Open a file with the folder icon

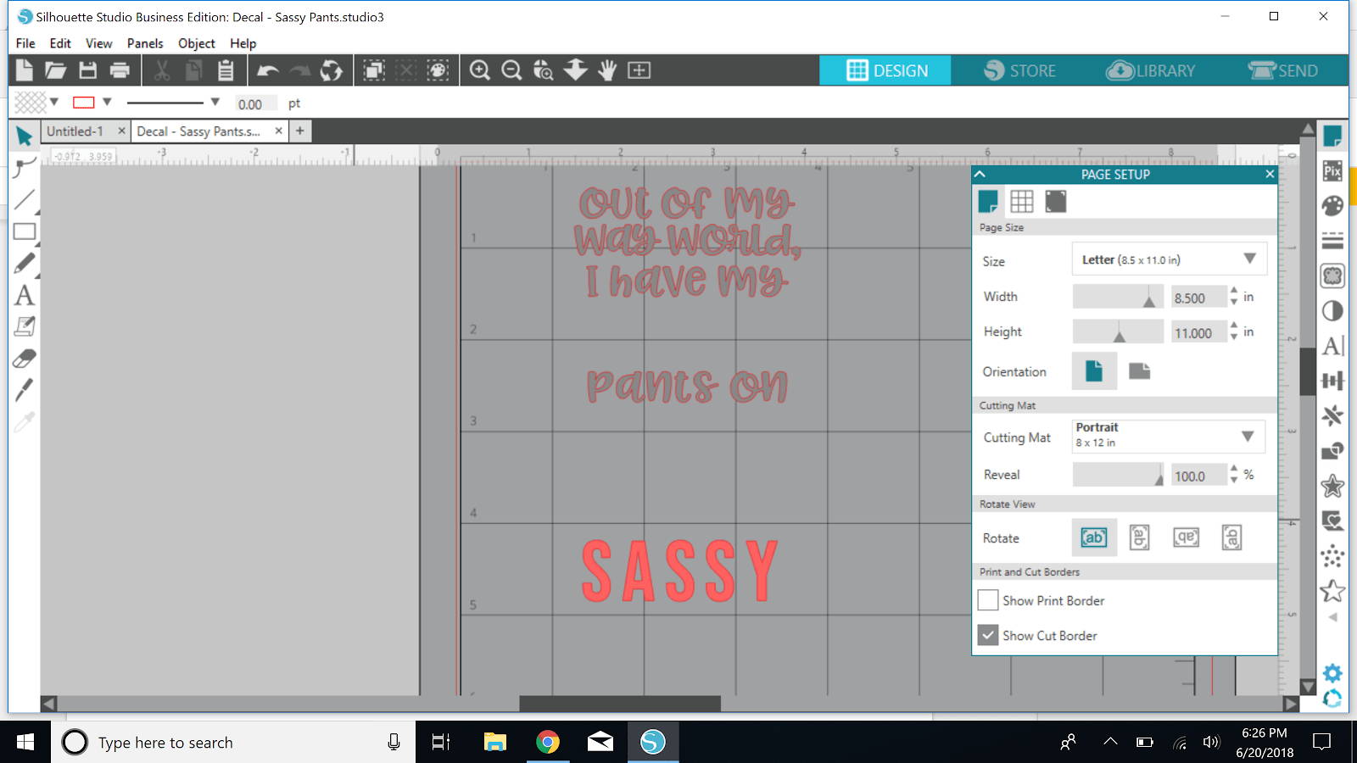[x=55, y=70]
